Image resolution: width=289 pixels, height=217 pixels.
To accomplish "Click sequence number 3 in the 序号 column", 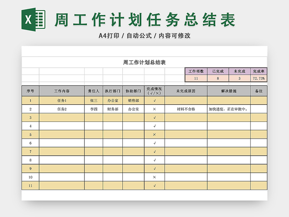I will click(x=30, y=118).
